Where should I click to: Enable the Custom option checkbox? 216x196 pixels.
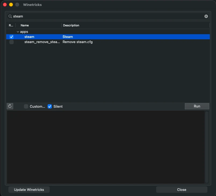(26, 106)
